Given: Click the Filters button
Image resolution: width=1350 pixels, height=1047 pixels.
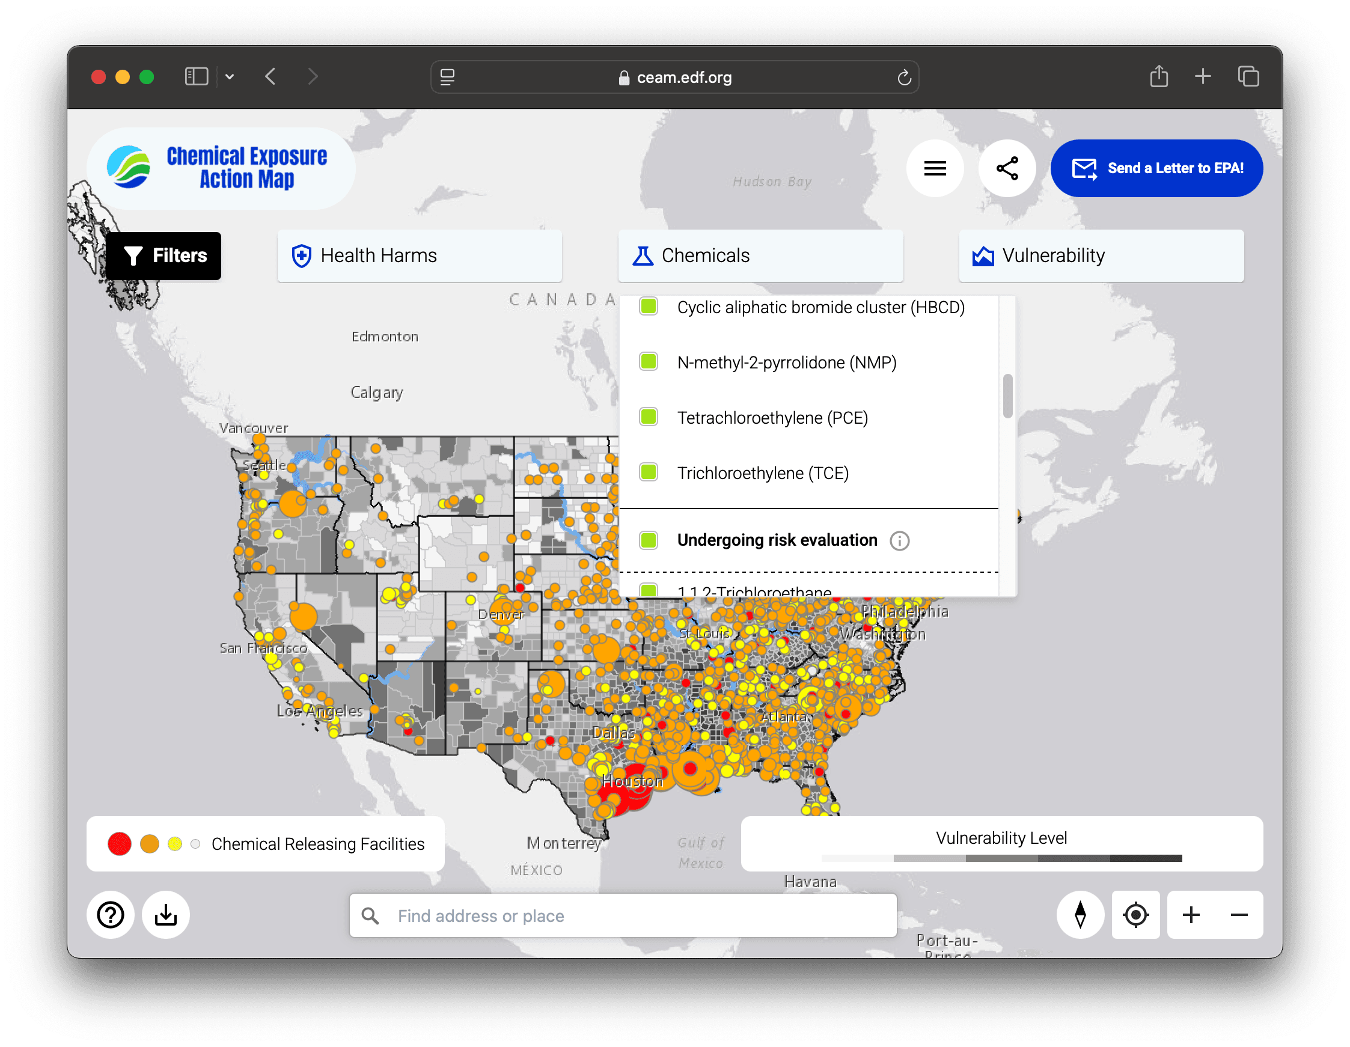Looking at the screenshot, I should click(x=164, y=256).
